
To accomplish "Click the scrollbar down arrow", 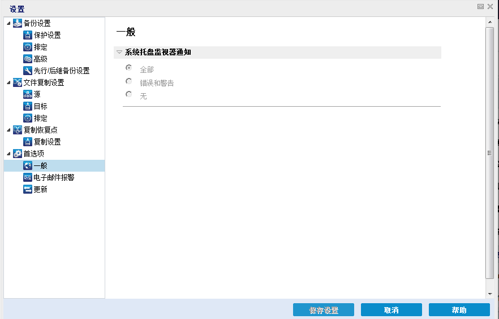I will pos(490,294).
